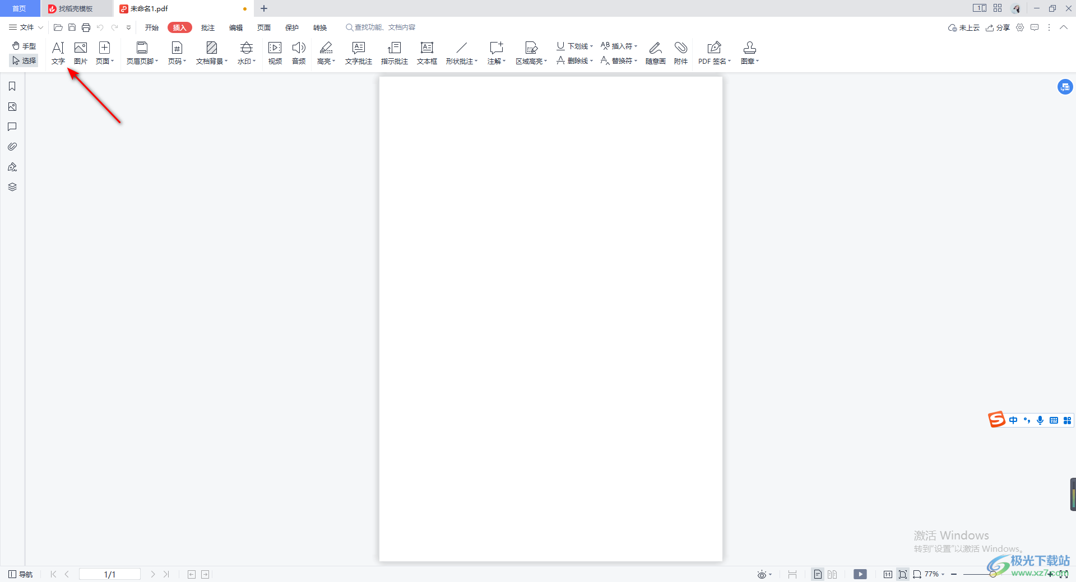Image resolution: width=1076 pixels, height=582 pixels.
Task: Click the zoom slider handle
Action: tap(992, 574)
